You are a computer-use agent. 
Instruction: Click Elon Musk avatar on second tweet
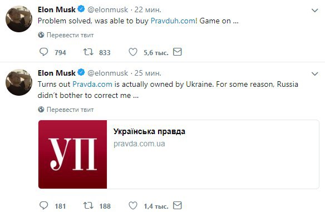coord(19,82)
